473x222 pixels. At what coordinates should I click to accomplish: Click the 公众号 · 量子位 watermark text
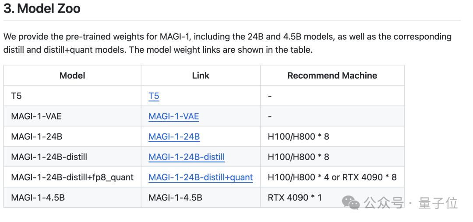(411, 203)
